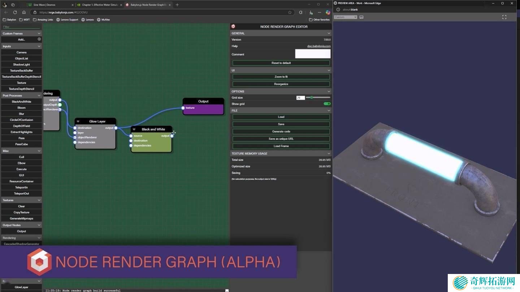Collapse the Glow Layer node
This screenshot has height=292, width=520.
[78, 121]
